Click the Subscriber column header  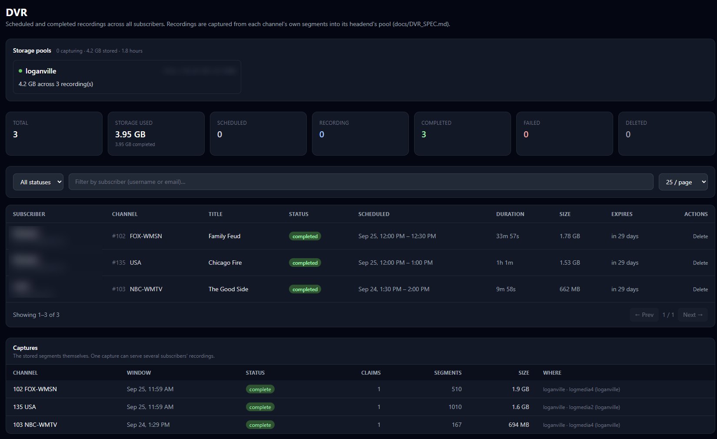pos(29,214)
